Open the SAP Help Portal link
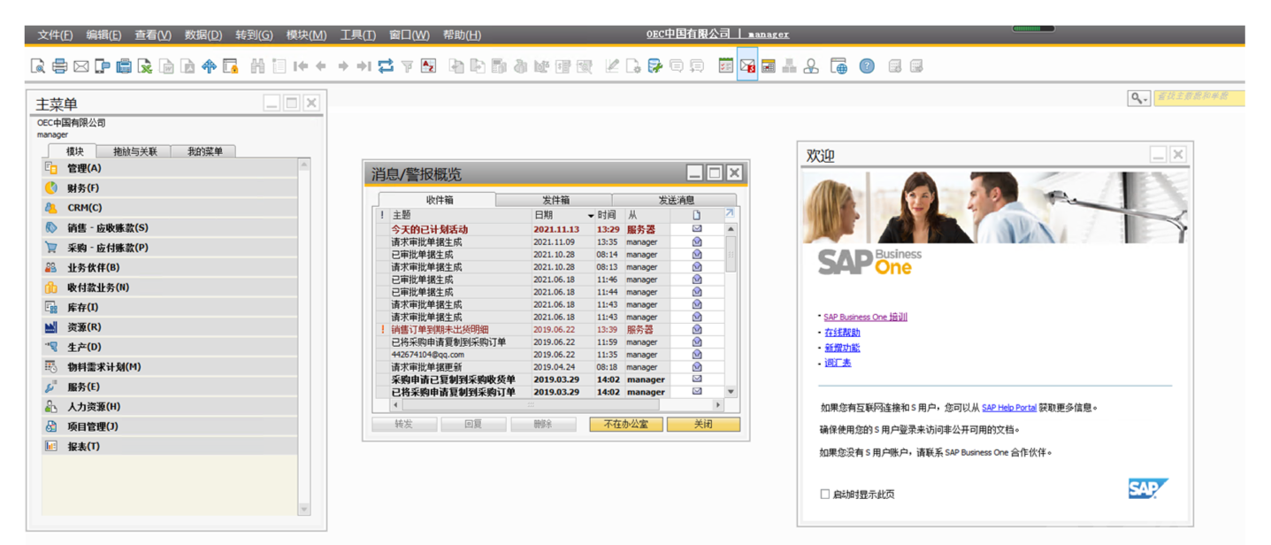 click(x=1008, y=408)
